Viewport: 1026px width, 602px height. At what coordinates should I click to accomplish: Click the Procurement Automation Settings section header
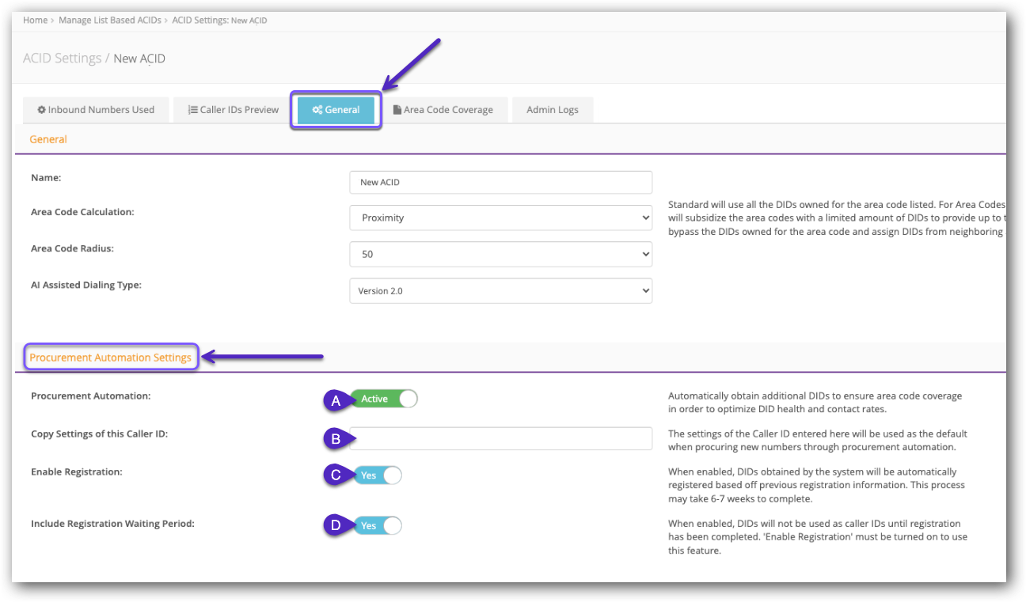(111, 357)
